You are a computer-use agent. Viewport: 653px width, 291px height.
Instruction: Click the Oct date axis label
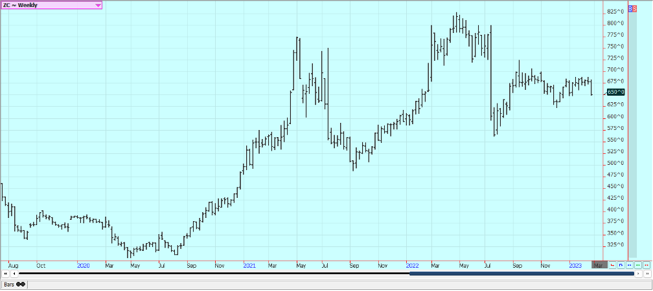[x=41, y=265]
